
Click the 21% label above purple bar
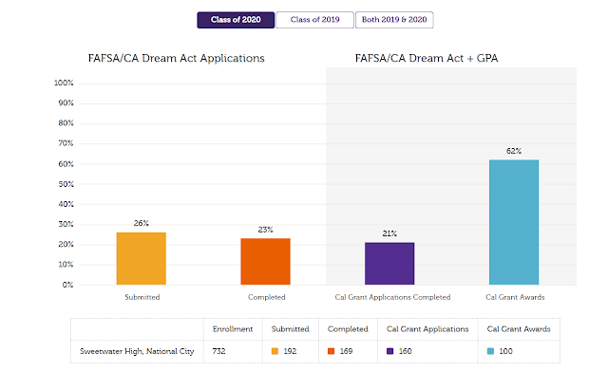pyautogui.click(x=389, y=233)
